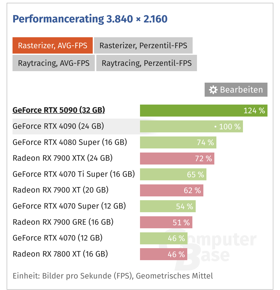Switch to Raytracing, Perzentil-FPS tab
The height and width of the screenshot is (290, 280).
[147, 63]
